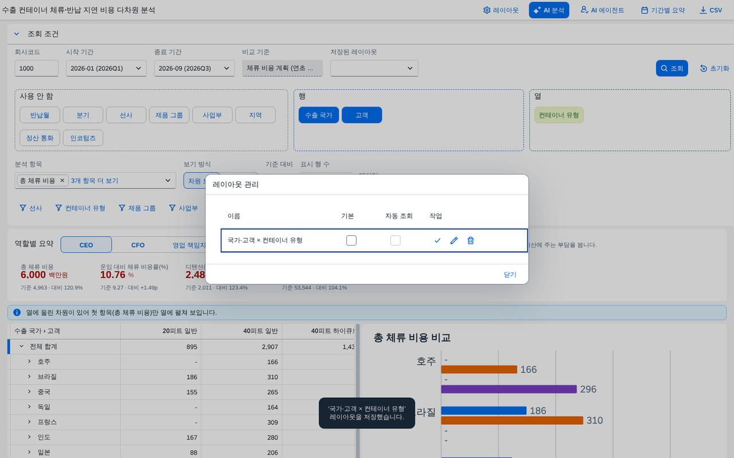
Task: Rename layout using the pencil icon
Action: click(454, 240)
